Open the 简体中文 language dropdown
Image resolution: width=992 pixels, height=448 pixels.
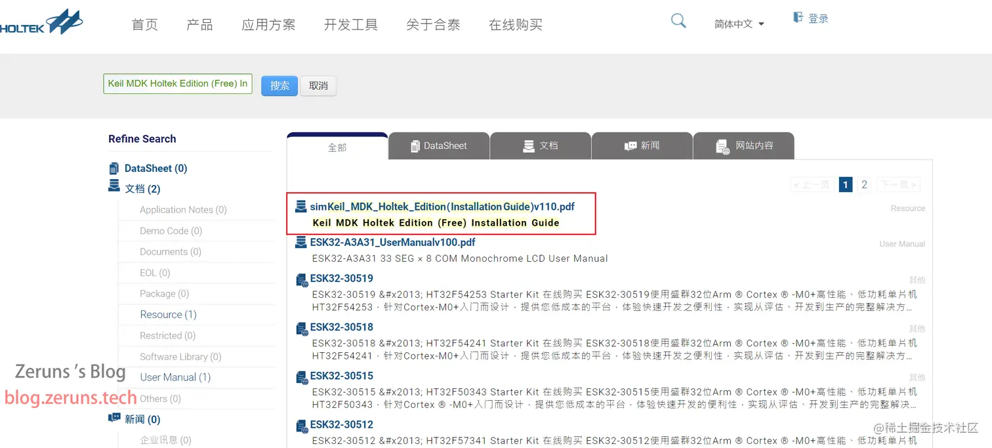(739, 24)
